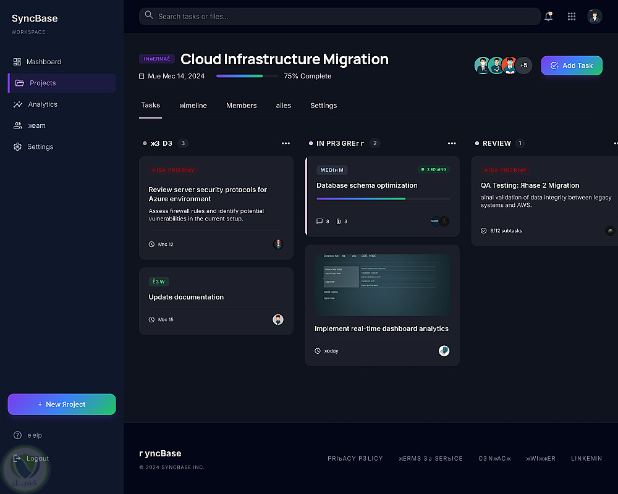Open the +5 more members badge
The height and width of the screenshot is (494, 618).
point(523,65)
